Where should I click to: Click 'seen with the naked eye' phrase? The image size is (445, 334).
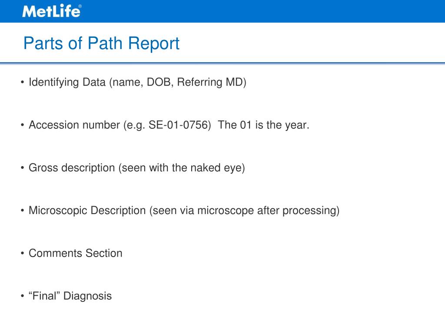(x=182, y=167)
